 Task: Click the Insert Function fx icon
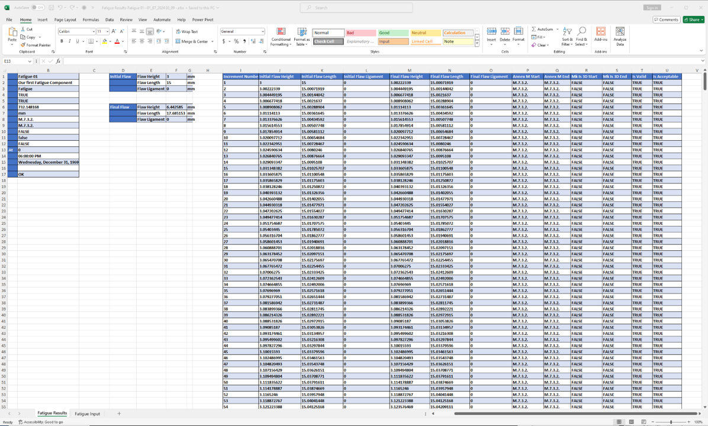tap(58, 62)
